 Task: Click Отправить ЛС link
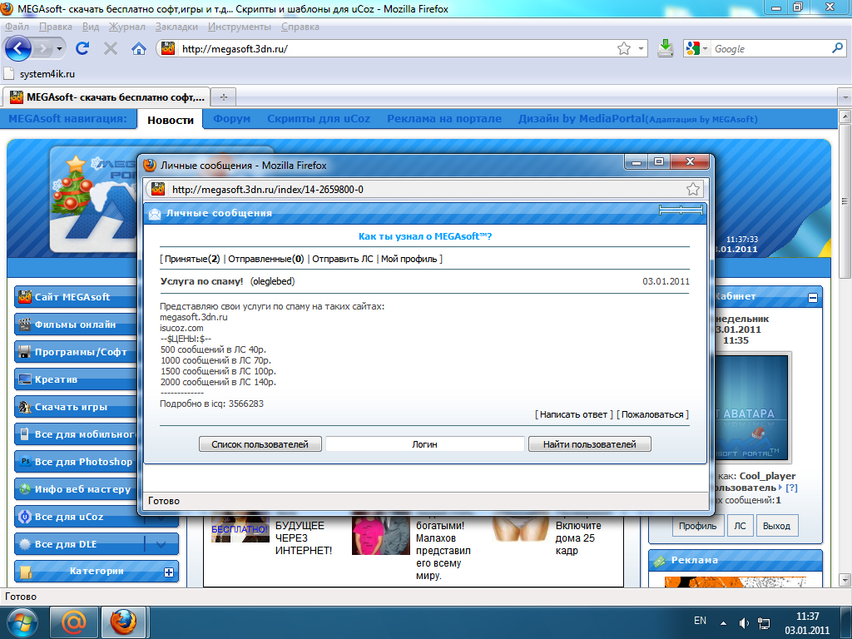pos(342,260)
